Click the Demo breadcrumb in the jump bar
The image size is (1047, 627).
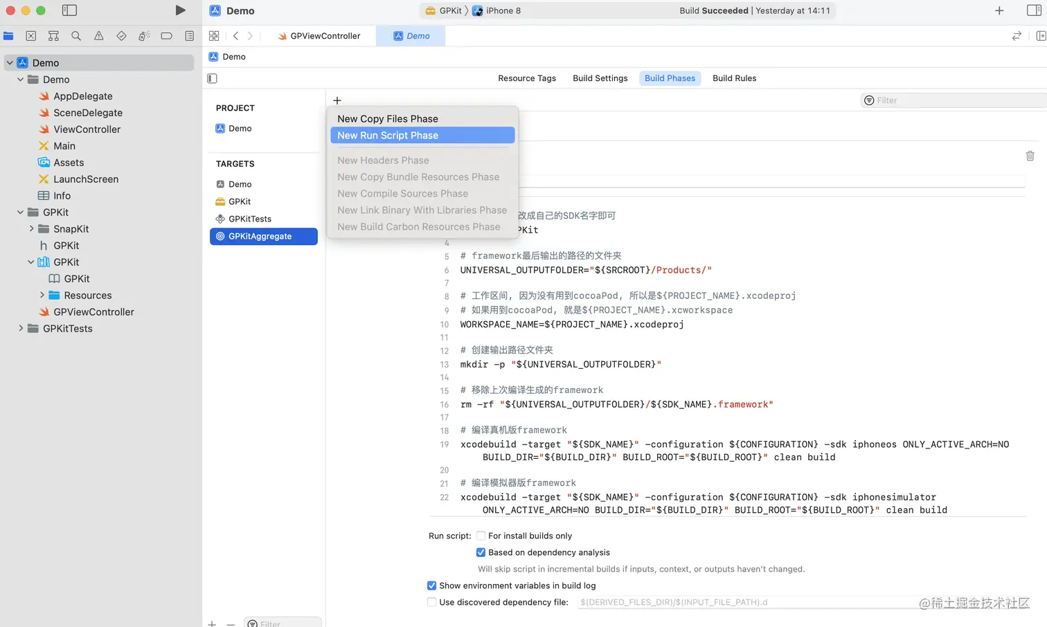point(228,57)
